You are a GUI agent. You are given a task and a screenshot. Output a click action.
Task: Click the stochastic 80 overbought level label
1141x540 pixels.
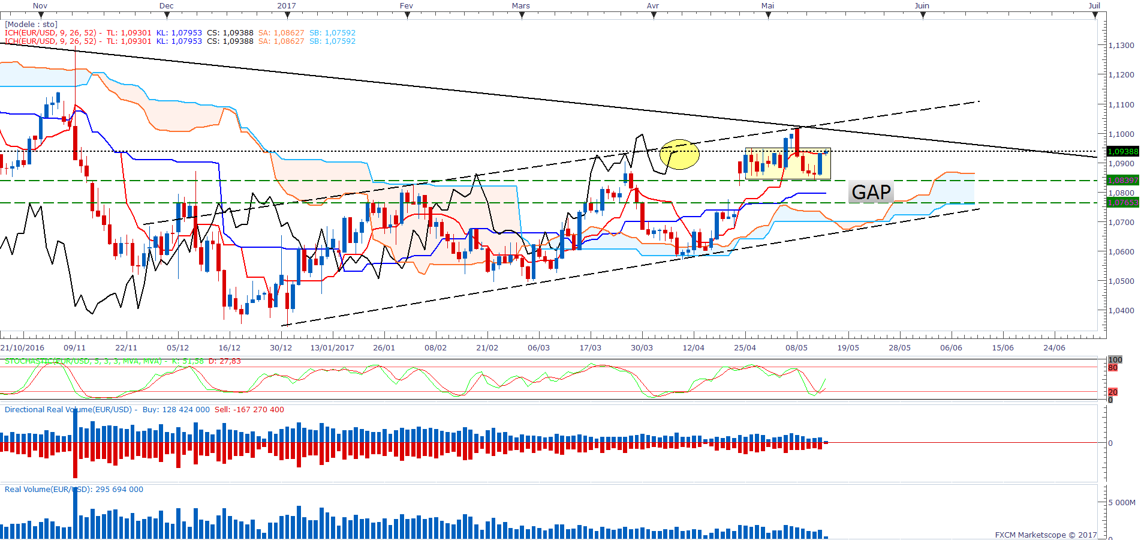(1113, 368)
